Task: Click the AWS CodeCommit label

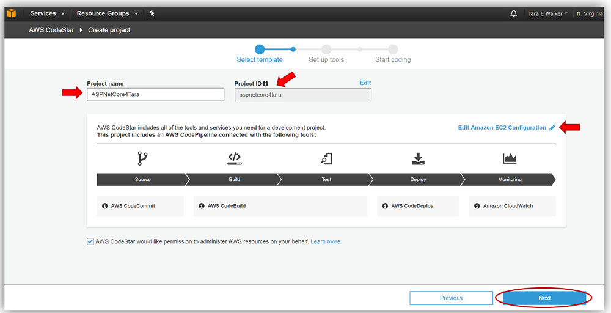Action: click(x=133, y=206)
